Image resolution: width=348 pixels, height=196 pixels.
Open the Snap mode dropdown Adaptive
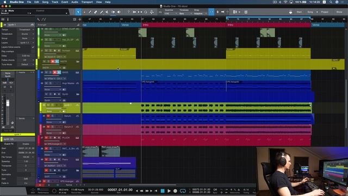pyautogui.click(x=200, y=14)
